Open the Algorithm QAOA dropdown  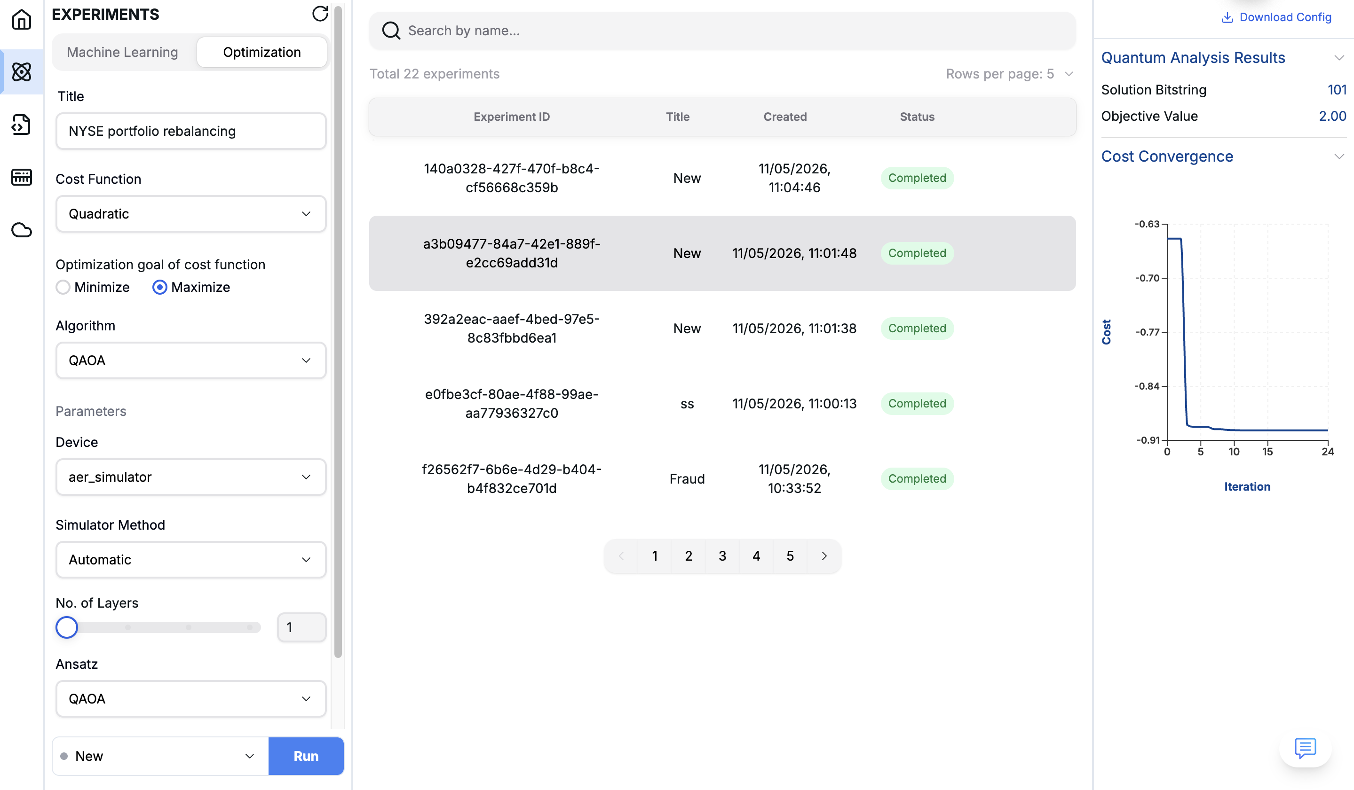(x=191, y=360)
